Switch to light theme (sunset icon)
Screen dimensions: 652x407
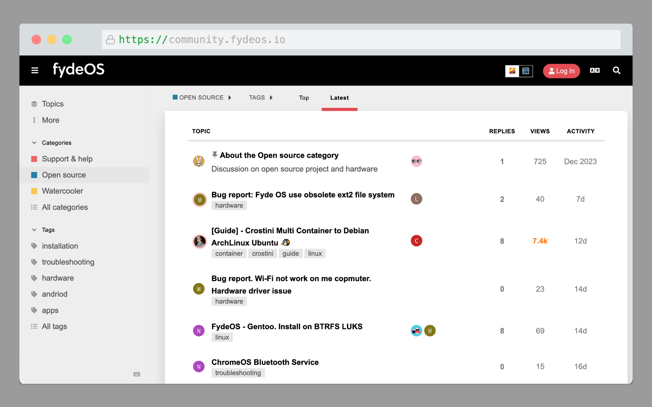[512, 71]
